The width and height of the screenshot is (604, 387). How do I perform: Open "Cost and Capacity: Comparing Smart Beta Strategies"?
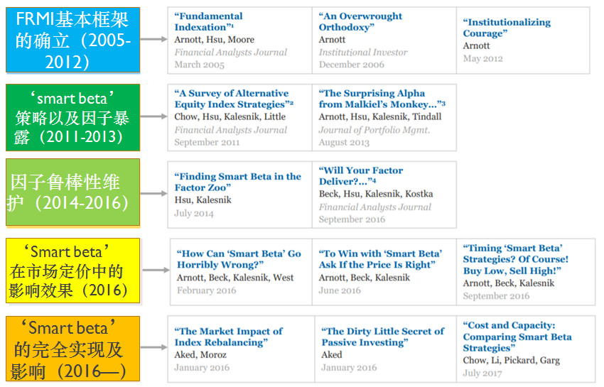[x=517, y=337]
